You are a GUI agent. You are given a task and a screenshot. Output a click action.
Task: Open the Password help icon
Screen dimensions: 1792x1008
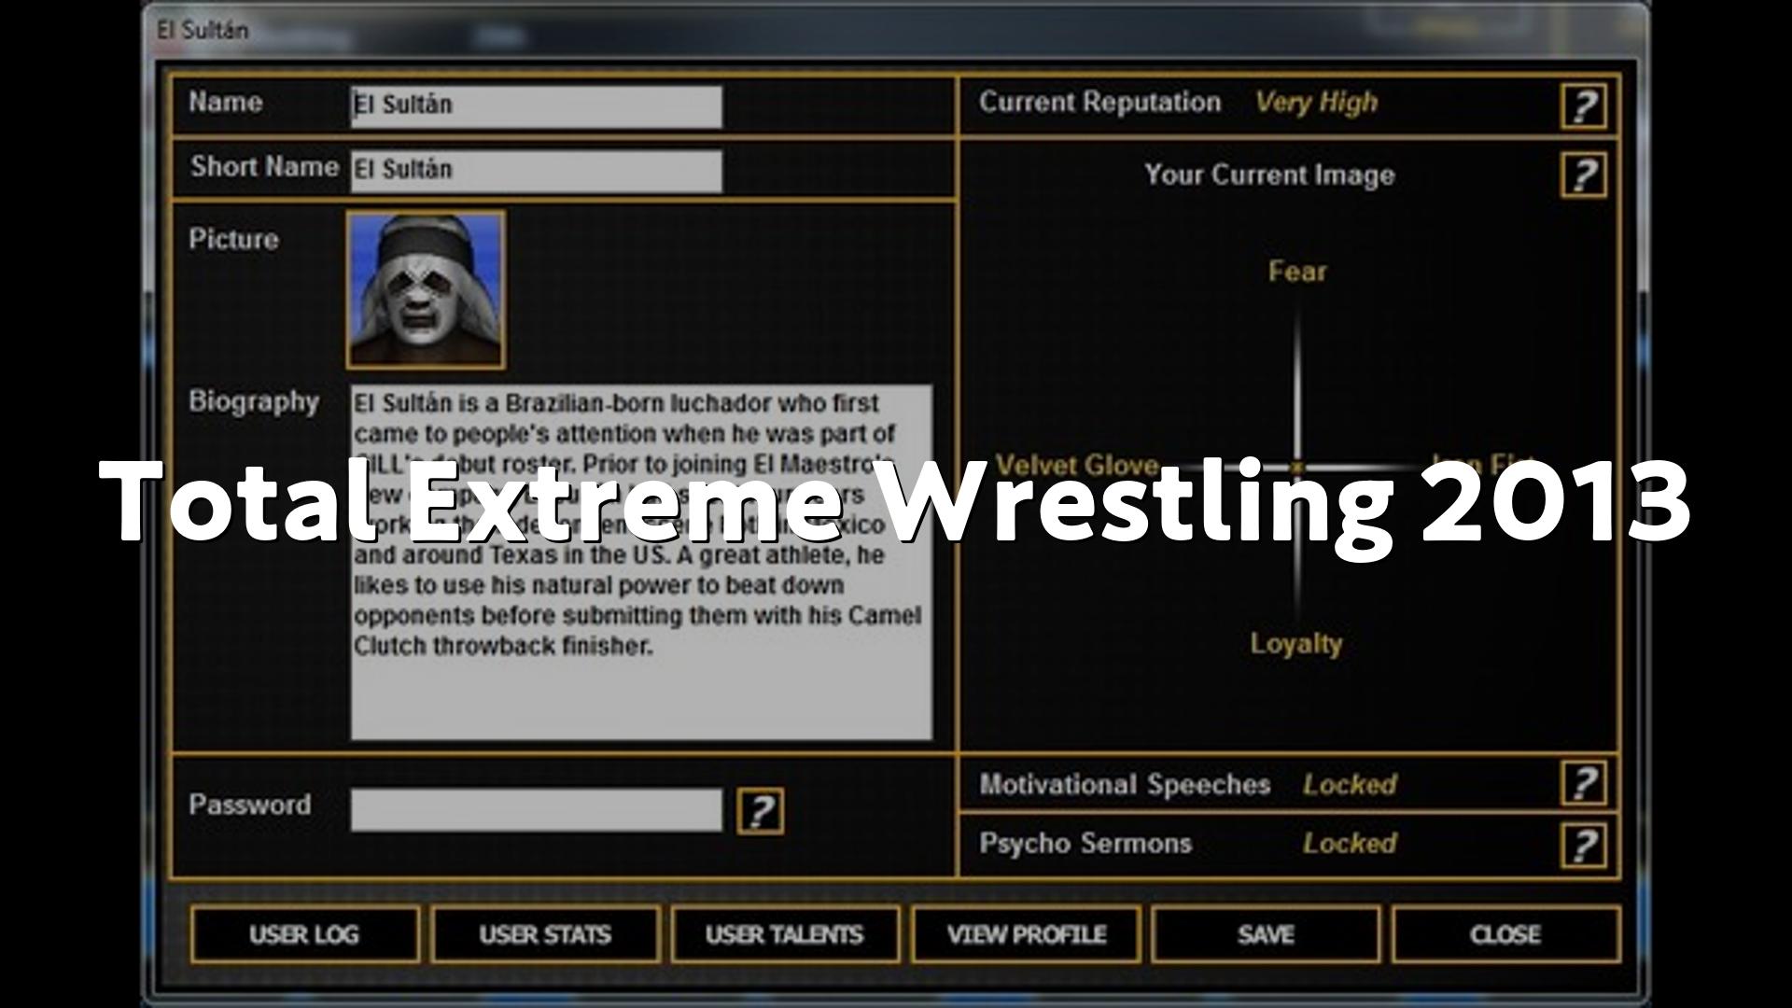tap(761, 811)
